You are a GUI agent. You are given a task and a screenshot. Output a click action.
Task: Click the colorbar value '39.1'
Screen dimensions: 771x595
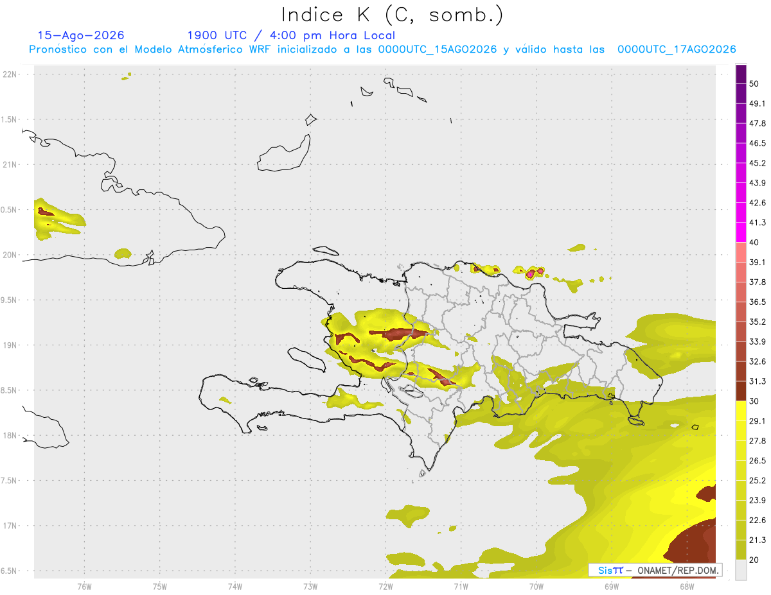pos(758,263)
